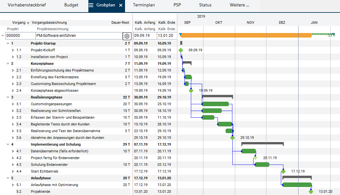This screenshot has width=340, height=195.
Task: Open the Budget tab
Action: (71, 5)
